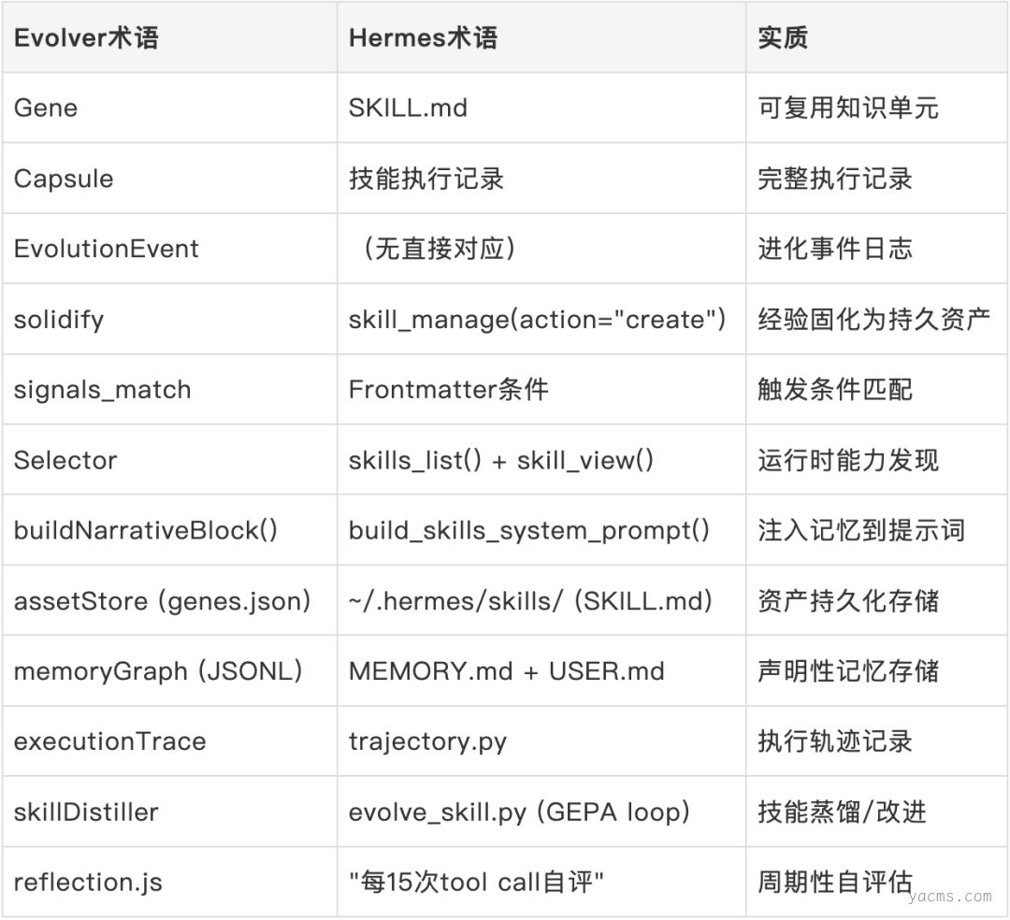
Task: Select the EvolutionEvent cell
Action: [x=107, y=249]
